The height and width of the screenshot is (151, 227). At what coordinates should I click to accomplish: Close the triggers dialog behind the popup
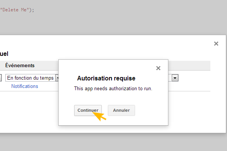(216, 44)
